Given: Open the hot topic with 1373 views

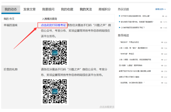Looking at the screenshot, I should click(x=137, y=22).
